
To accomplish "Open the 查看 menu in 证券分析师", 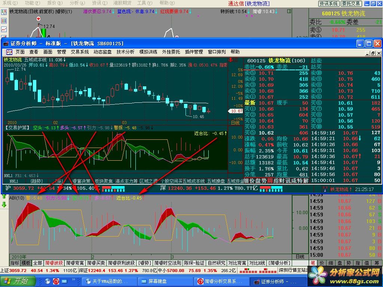I will (x=34, y=52).
